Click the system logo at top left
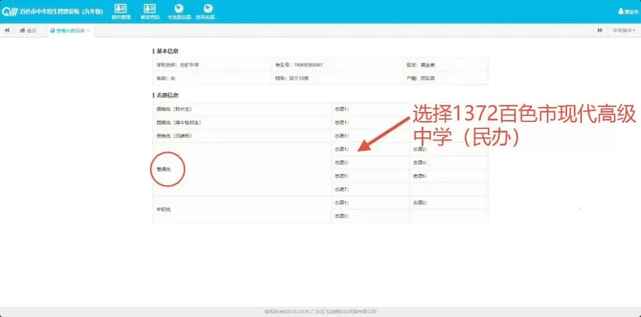Screen dimensions: 641x317 (x=9, y=11)
